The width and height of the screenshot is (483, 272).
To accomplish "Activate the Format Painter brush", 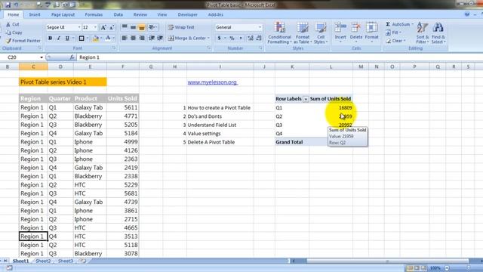I will (x=23, y=40).
